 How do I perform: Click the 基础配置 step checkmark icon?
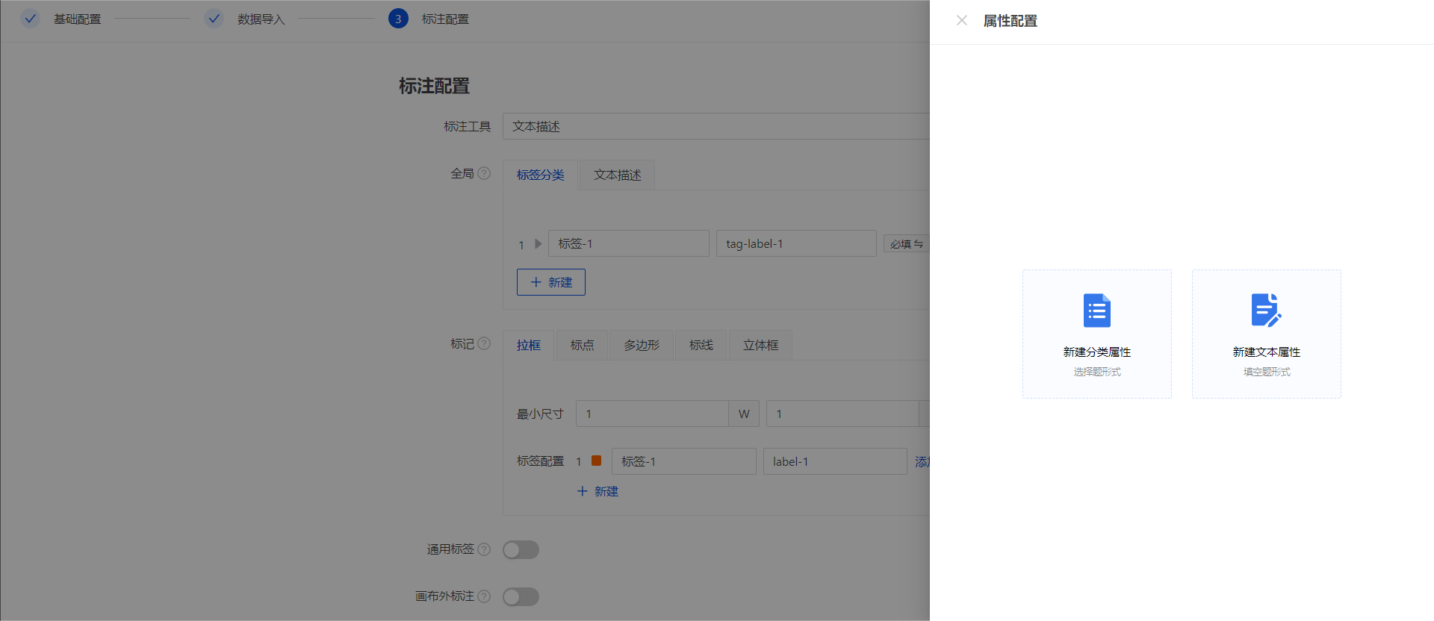point(30,19)
